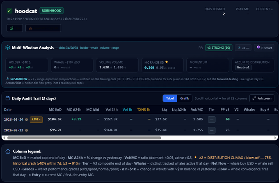Click the v4 flask badge
Image resolution: width=279 pixels, height=183 pixels.
pos(243,48)
